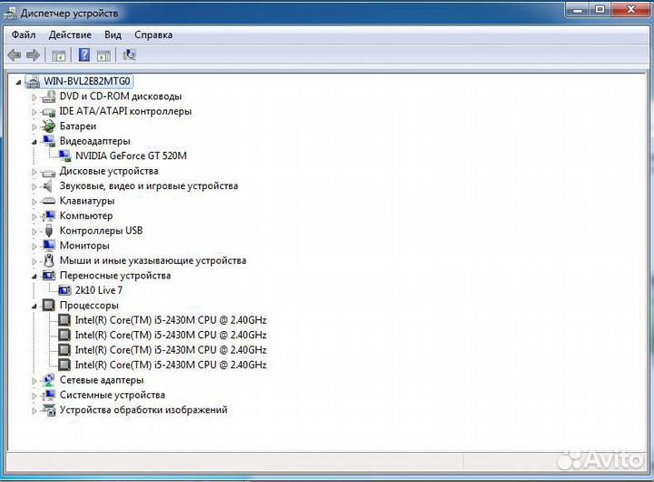This screenshot has width=654, height=482.
Task: Expand the Клавиатуры category
Action: point(35,202)
